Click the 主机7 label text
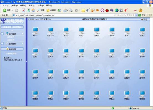This screenshot has width=153, height=110. (127, 35)
